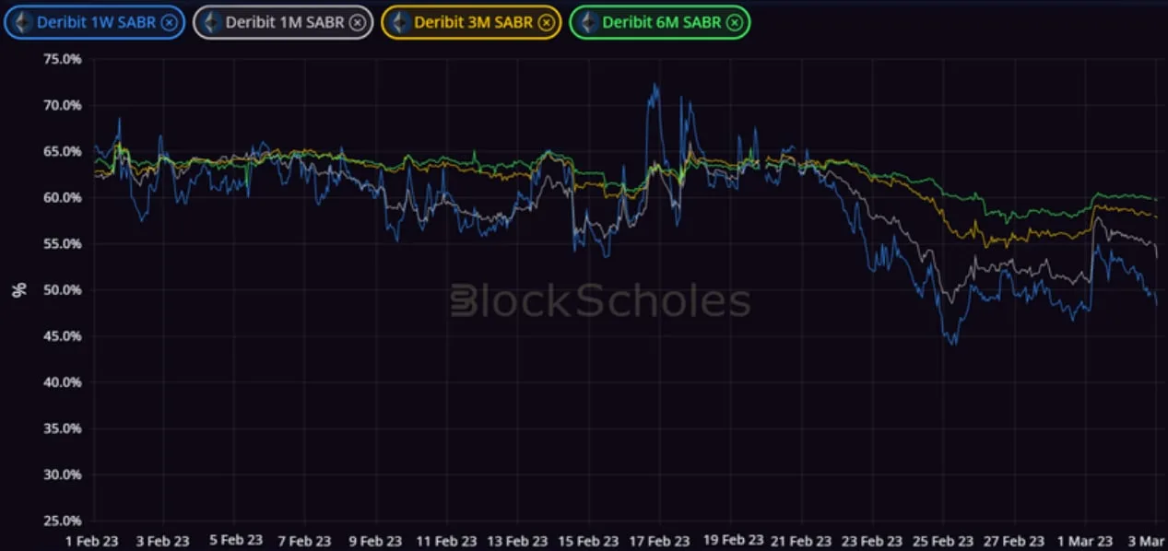Viewport: 1168px width, 551px height.
Task: Click the Ethereum icon in 1M SABR chip
Action: [x=212, y=23]
